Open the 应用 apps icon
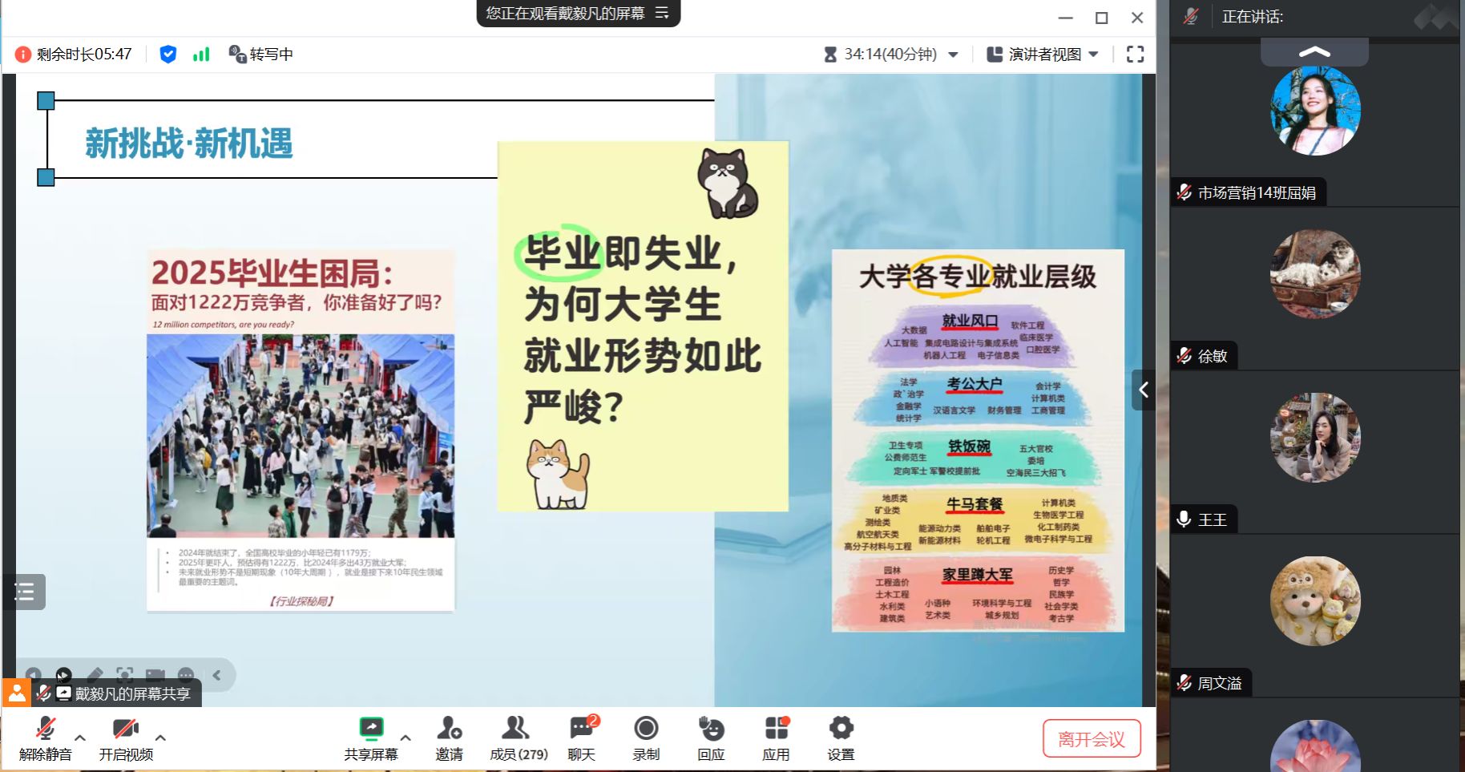This screenshot has height=772, width=1465. pyautogui.click(x=776, y=728)
